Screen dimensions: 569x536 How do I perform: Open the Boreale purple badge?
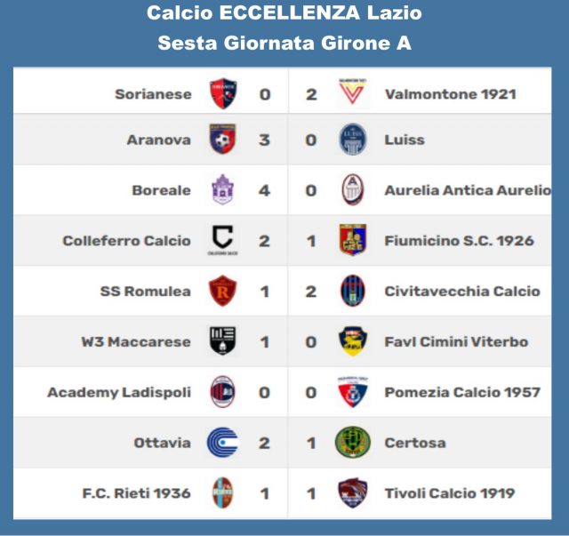coord(222,189)
